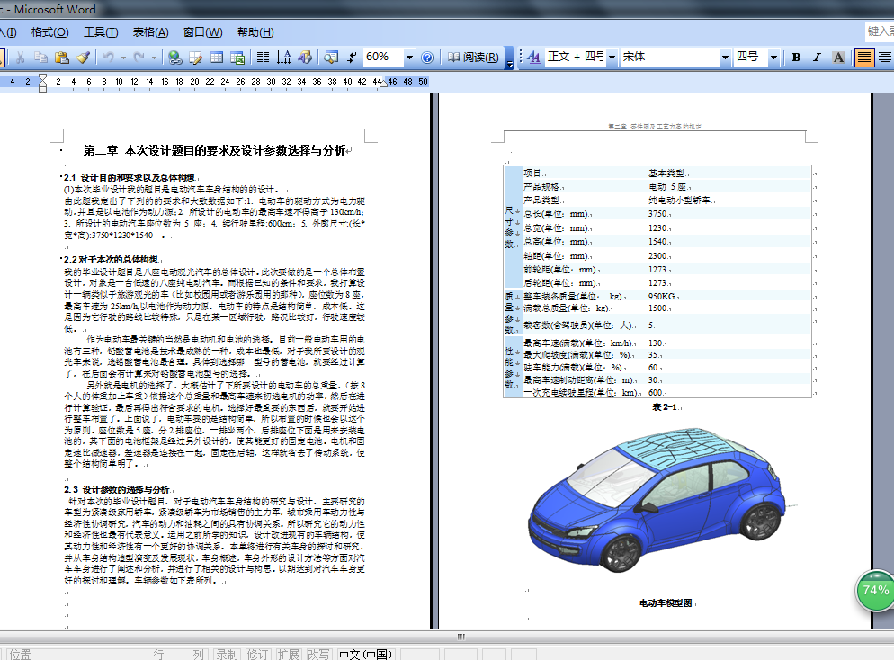Open the 帮助(H) menu
Image resolution: width=894 pixels, height=660 pixels.
click(x=255, y=31)
